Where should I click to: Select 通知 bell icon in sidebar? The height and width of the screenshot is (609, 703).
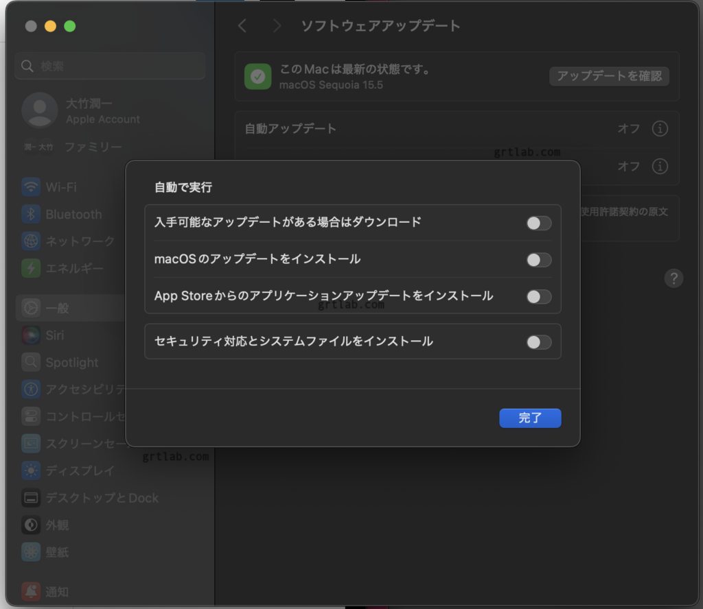[31, 592]
